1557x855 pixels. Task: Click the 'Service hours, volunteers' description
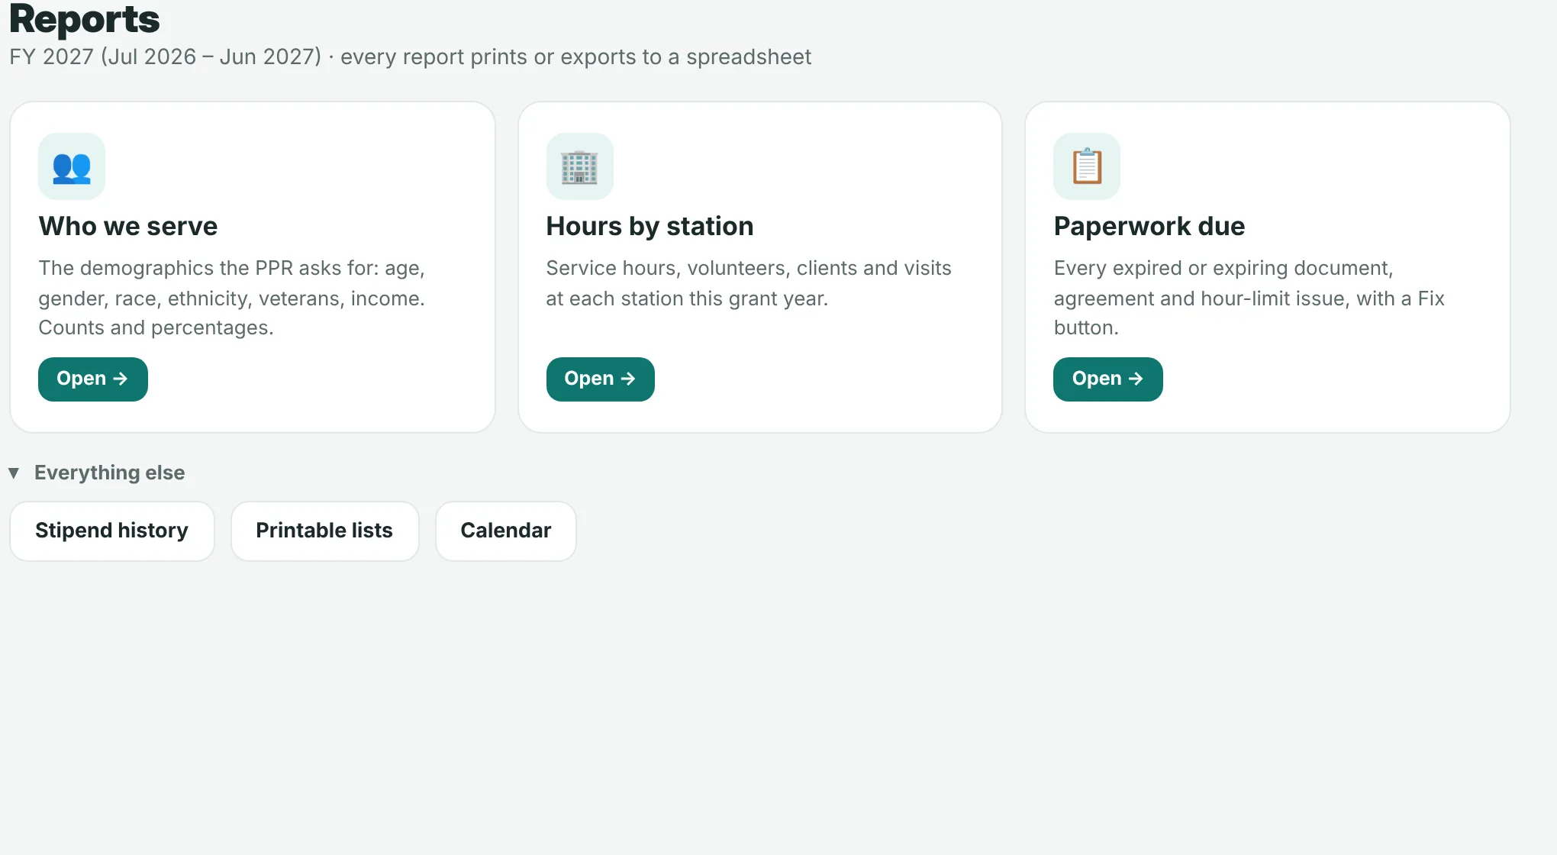coord(749,283)
